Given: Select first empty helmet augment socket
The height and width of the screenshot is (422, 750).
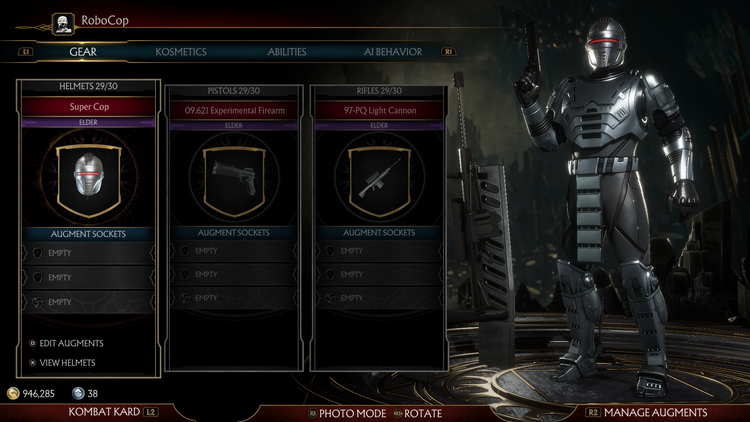Looking at the screenshot, I should pos(88,253).
